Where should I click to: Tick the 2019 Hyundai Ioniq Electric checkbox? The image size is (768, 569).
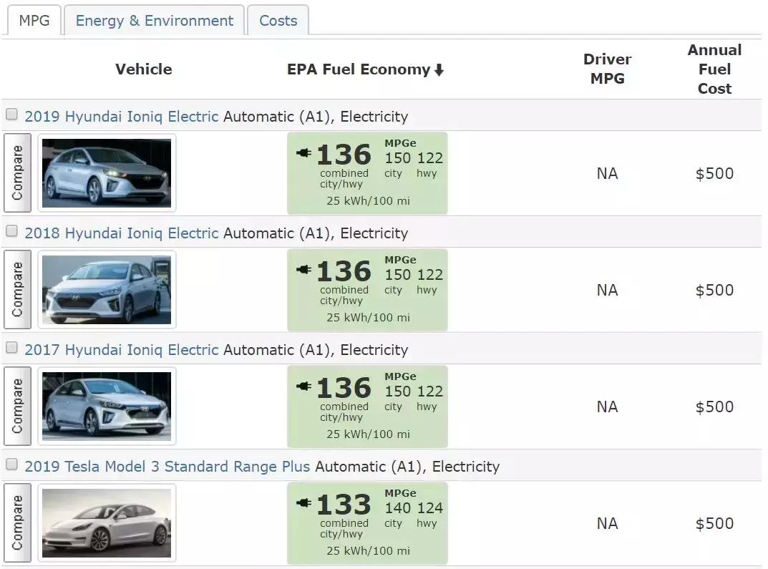(x=11, y=115)
